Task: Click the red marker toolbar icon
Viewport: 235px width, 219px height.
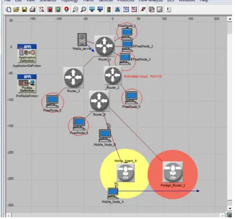Action: pos(66,9)
